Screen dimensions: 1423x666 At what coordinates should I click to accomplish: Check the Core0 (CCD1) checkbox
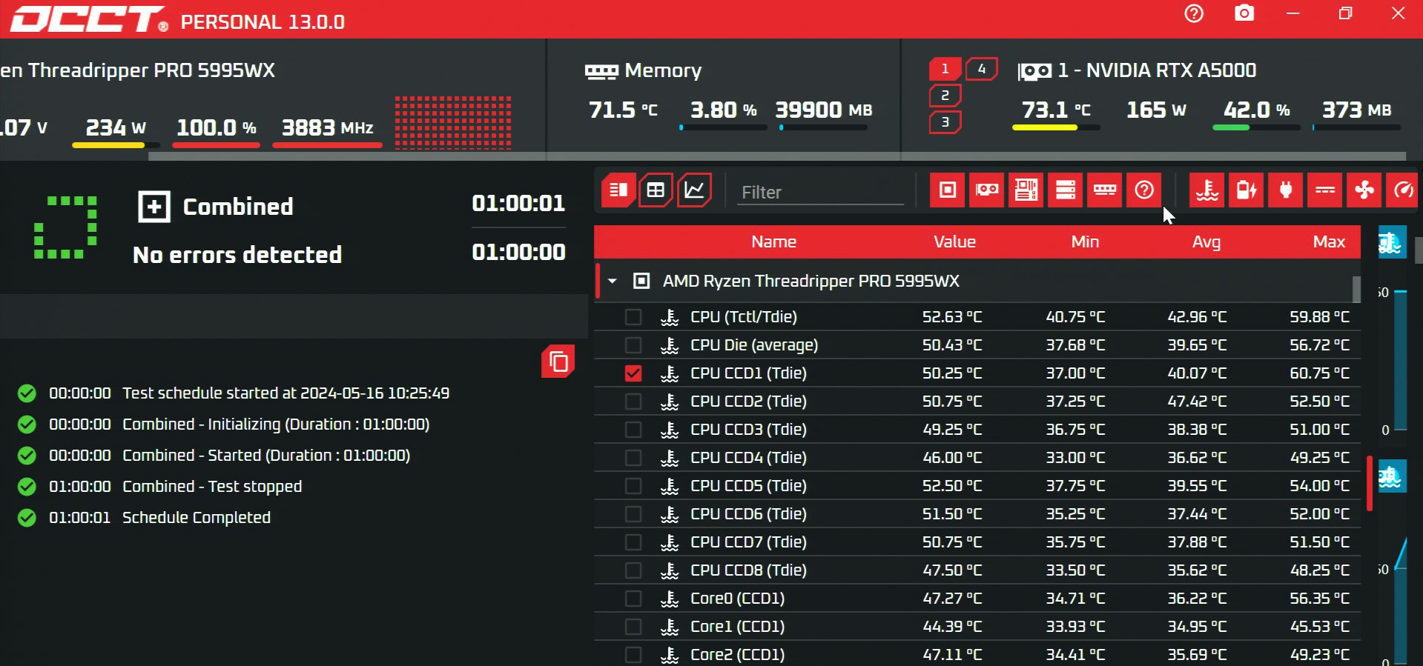click(x=633, y=599)
